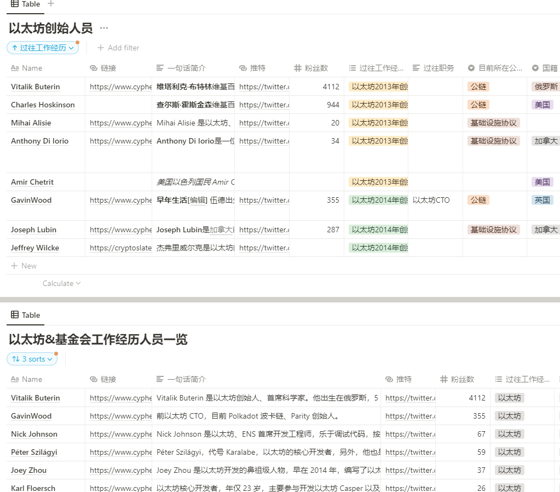This screenshot has width=560, height=492.
Task: Open Vitalik Buterin page in upper table
Action: (x=36, y=87)
